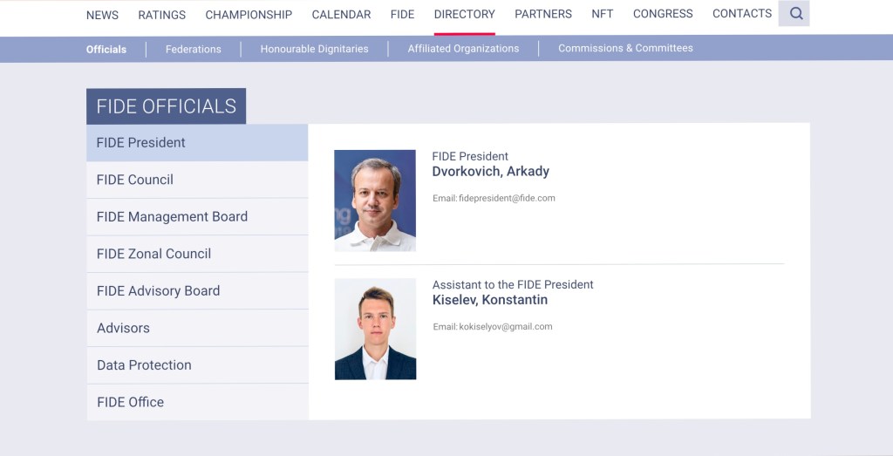View the Data Protection section
Viewport: 893px width, 456px height.
[144, 365]
